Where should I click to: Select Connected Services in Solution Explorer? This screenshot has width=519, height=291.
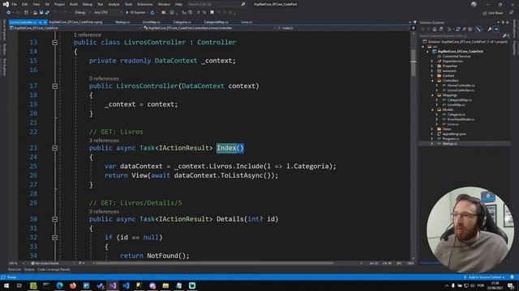tap(457, 57)
